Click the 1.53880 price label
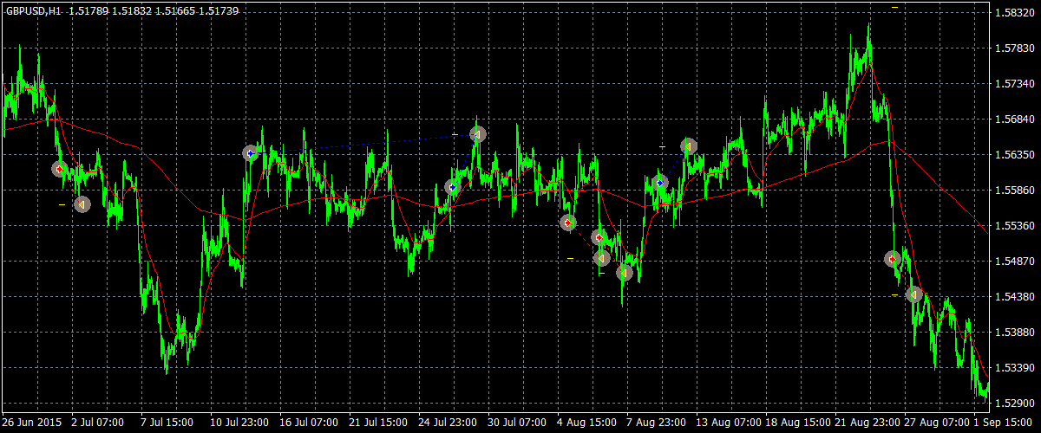This screenshot has width=1041, height=433. (1016, 332)
